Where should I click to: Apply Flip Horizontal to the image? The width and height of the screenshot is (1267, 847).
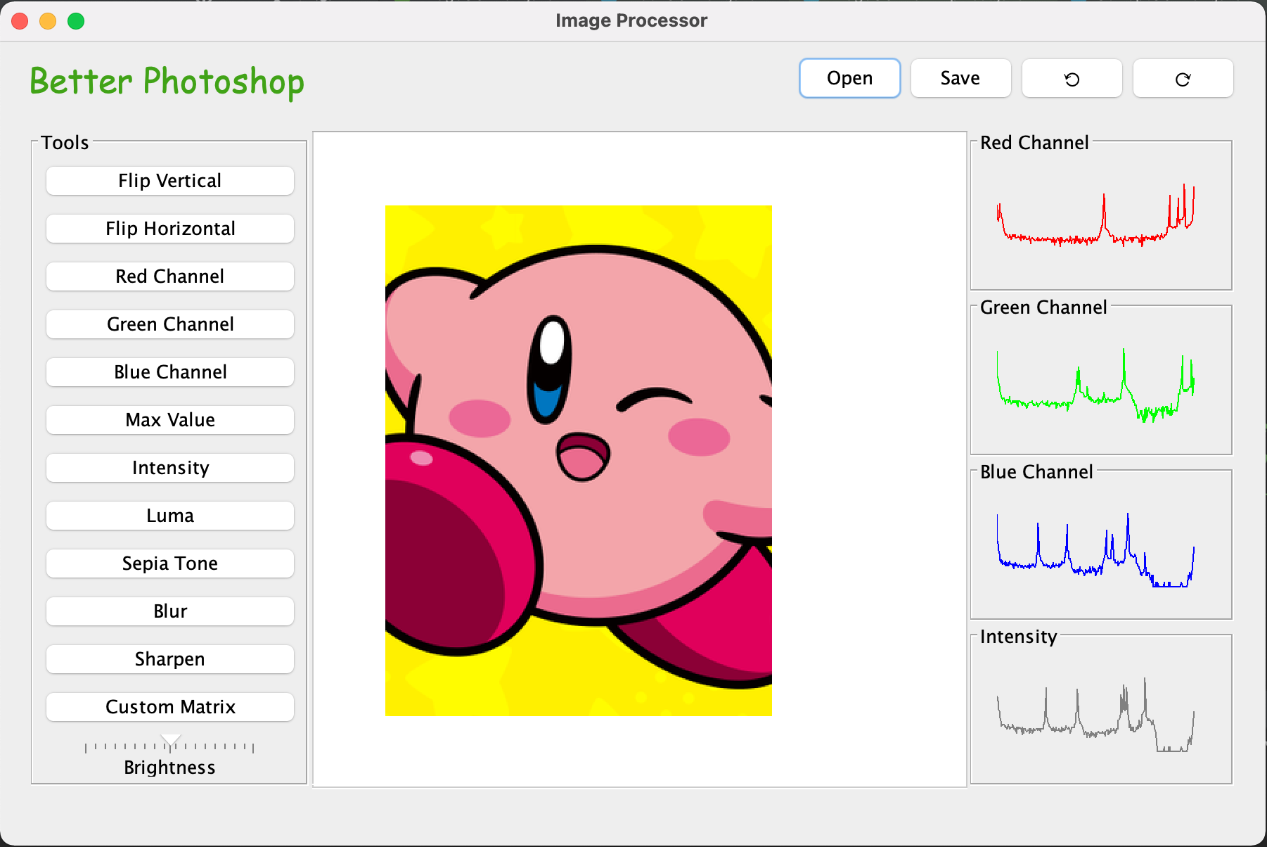tap(169, 229)
